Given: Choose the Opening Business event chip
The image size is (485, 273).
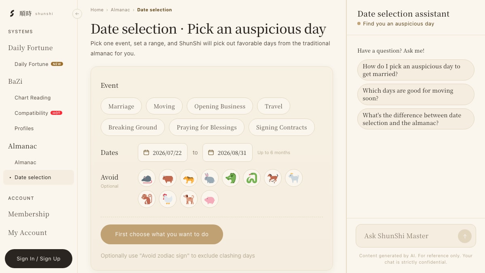Looking at the screenshot, I should pyautogui.click(x=220, y=106).
